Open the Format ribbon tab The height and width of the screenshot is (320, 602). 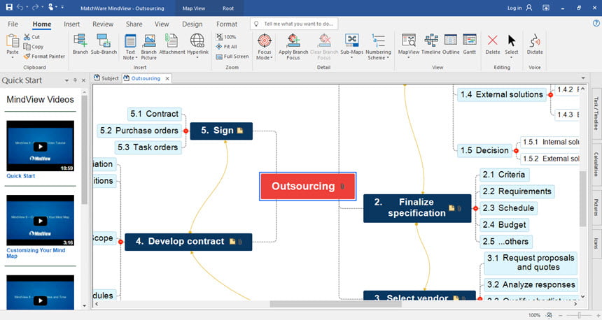pos(227,24)
